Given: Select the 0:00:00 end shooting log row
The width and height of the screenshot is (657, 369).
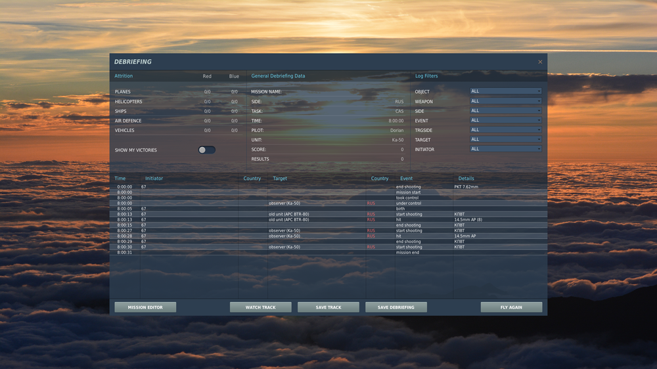Looking at the screenshot, I should pyautogui.click(x=328, y=187).
